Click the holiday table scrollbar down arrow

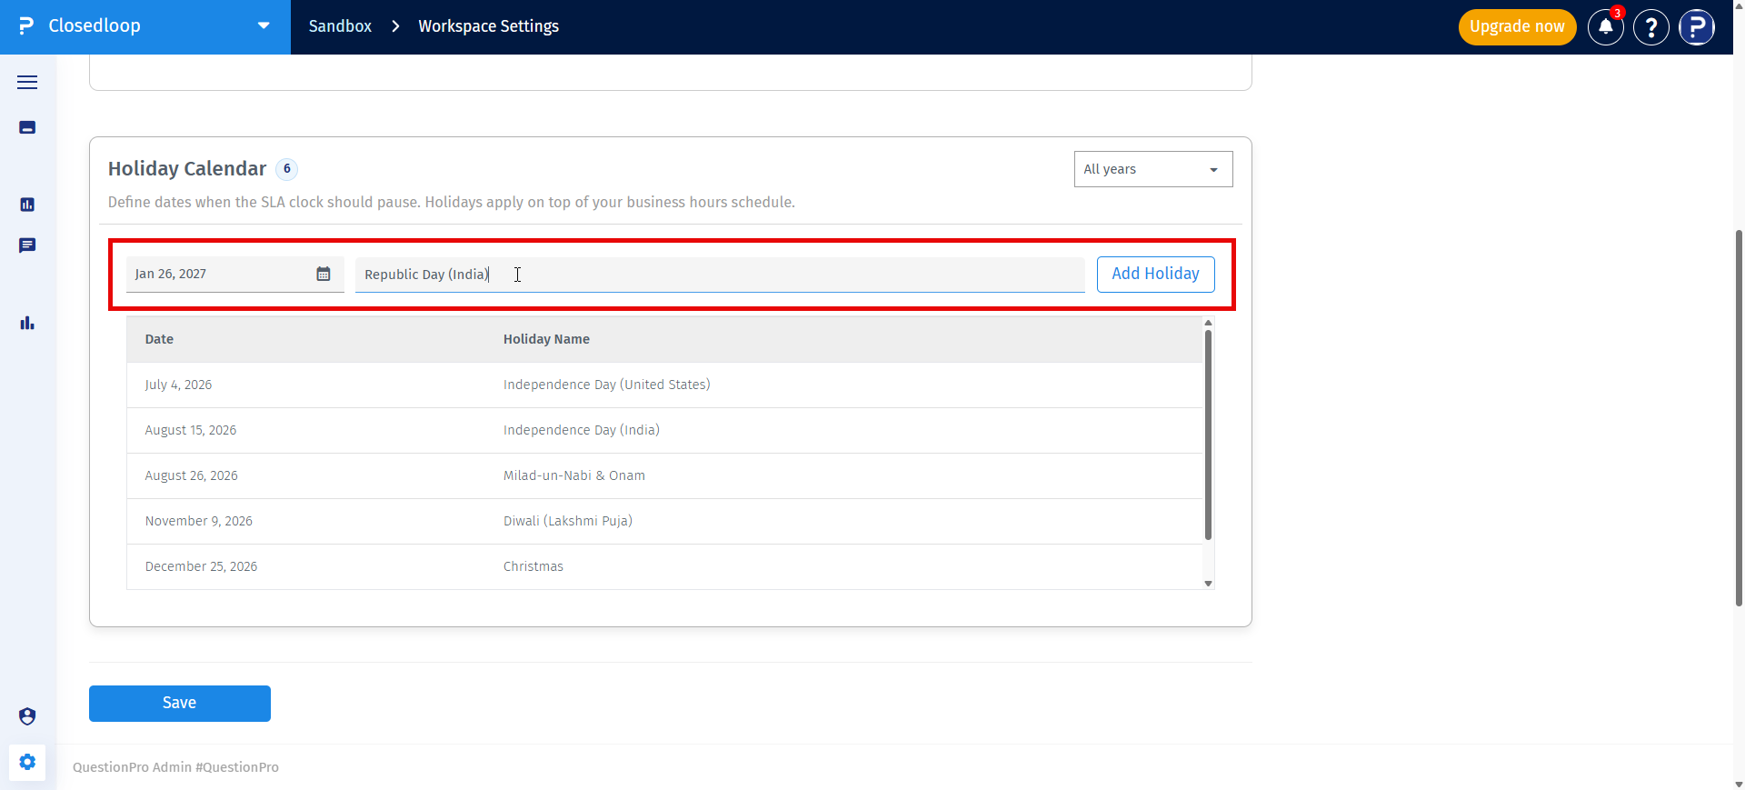tap(1208, 584)
